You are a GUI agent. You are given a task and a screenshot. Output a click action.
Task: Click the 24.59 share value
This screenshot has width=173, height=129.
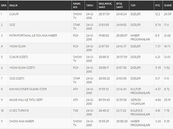point(167,14)
